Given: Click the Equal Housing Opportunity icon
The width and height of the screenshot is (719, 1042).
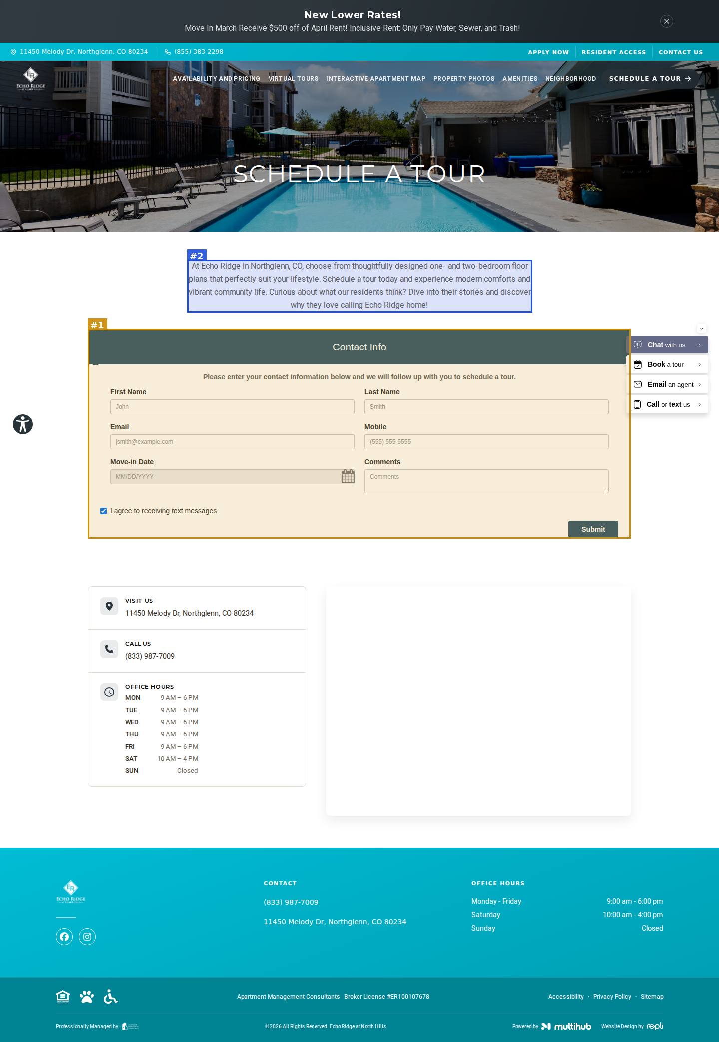Looking at the screenshot, I should [63, 997].
